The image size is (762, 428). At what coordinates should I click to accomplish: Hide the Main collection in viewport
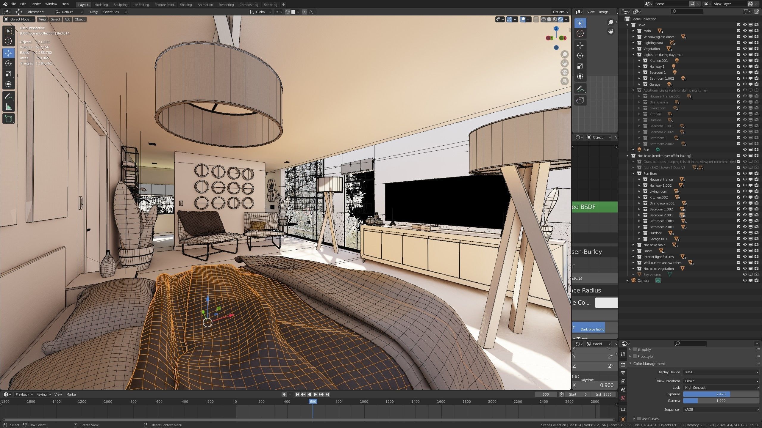pyautogui.click(x=745, y=31)
